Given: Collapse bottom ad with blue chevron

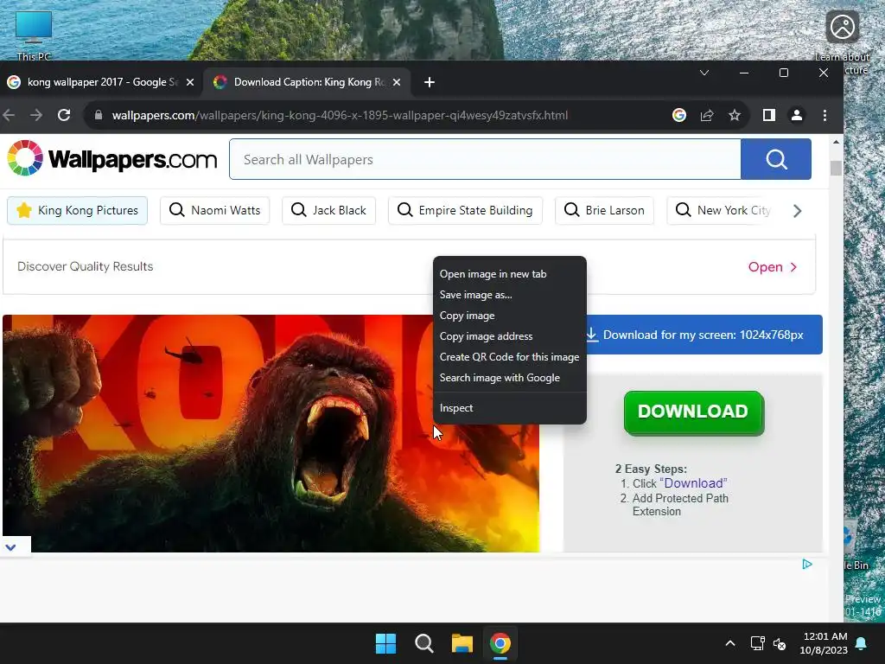Looking at the screenshot, I should pos(10,547).
